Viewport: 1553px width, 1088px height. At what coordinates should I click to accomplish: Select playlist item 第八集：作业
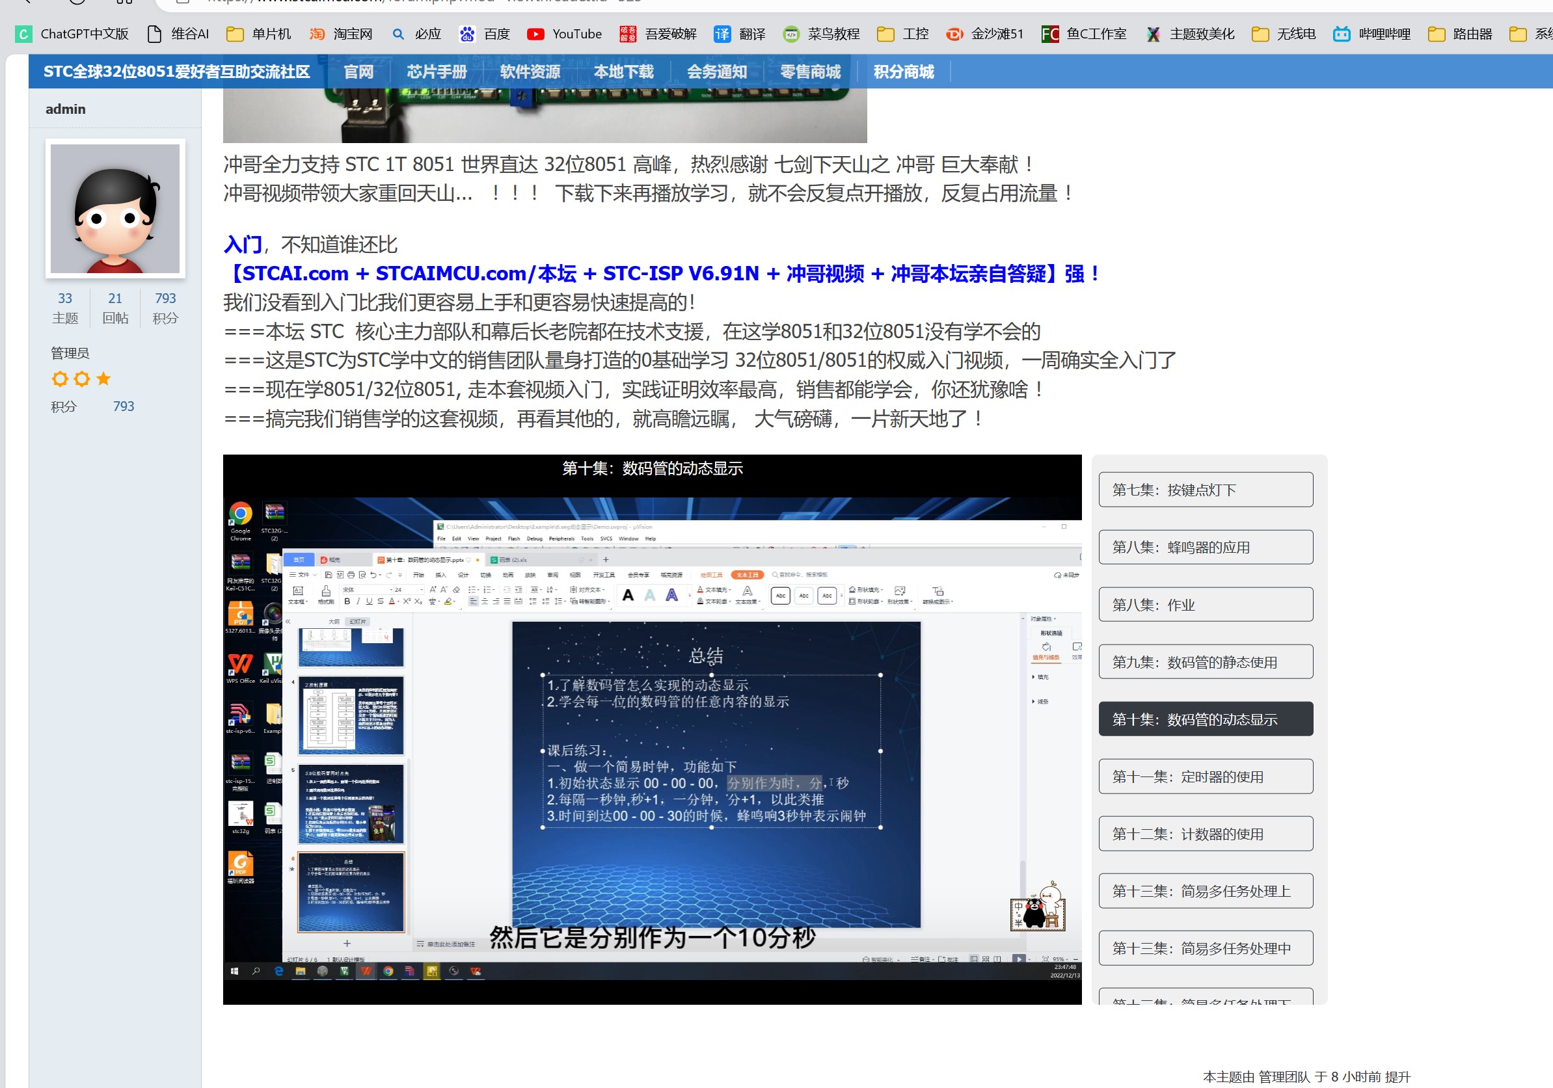tap(1206, 605)
